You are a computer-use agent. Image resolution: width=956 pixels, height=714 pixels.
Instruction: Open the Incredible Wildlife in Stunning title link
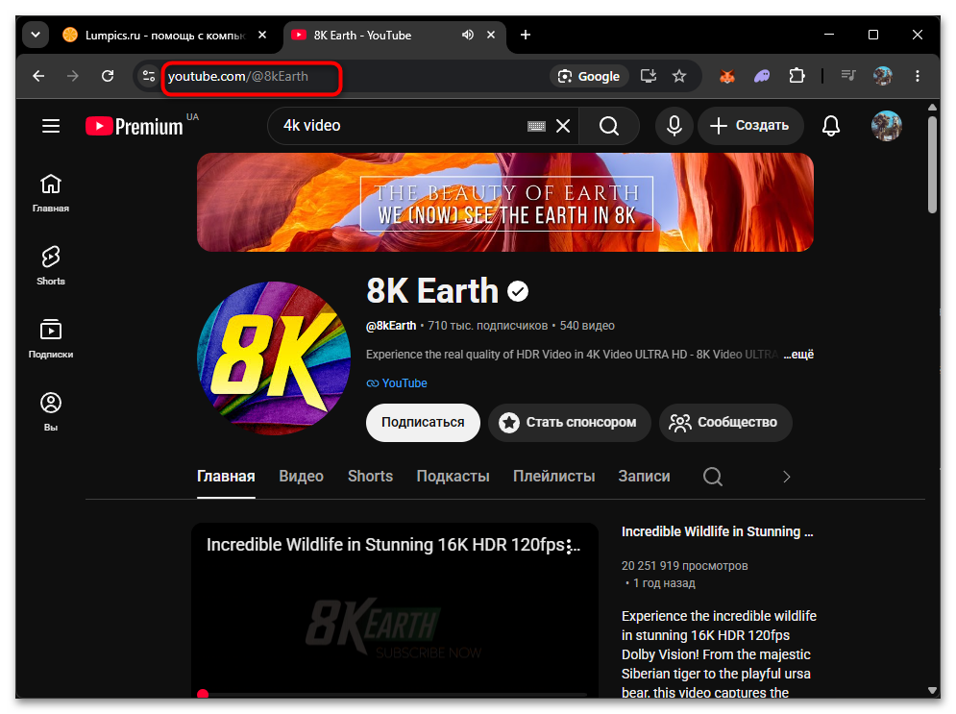pyautogui.click(x=717, y=531)
